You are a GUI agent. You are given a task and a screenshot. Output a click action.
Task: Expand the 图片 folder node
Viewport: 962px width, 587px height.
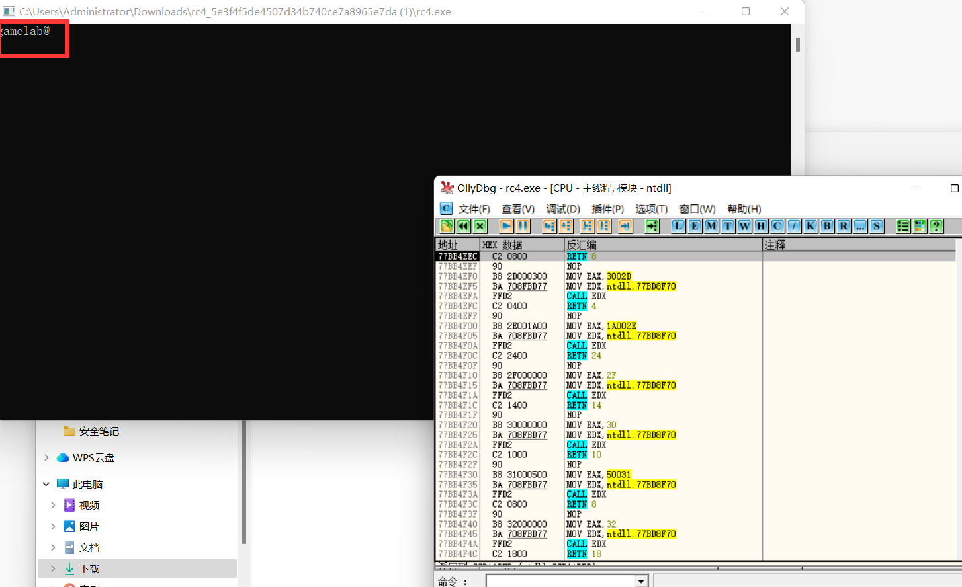[53, 526]
